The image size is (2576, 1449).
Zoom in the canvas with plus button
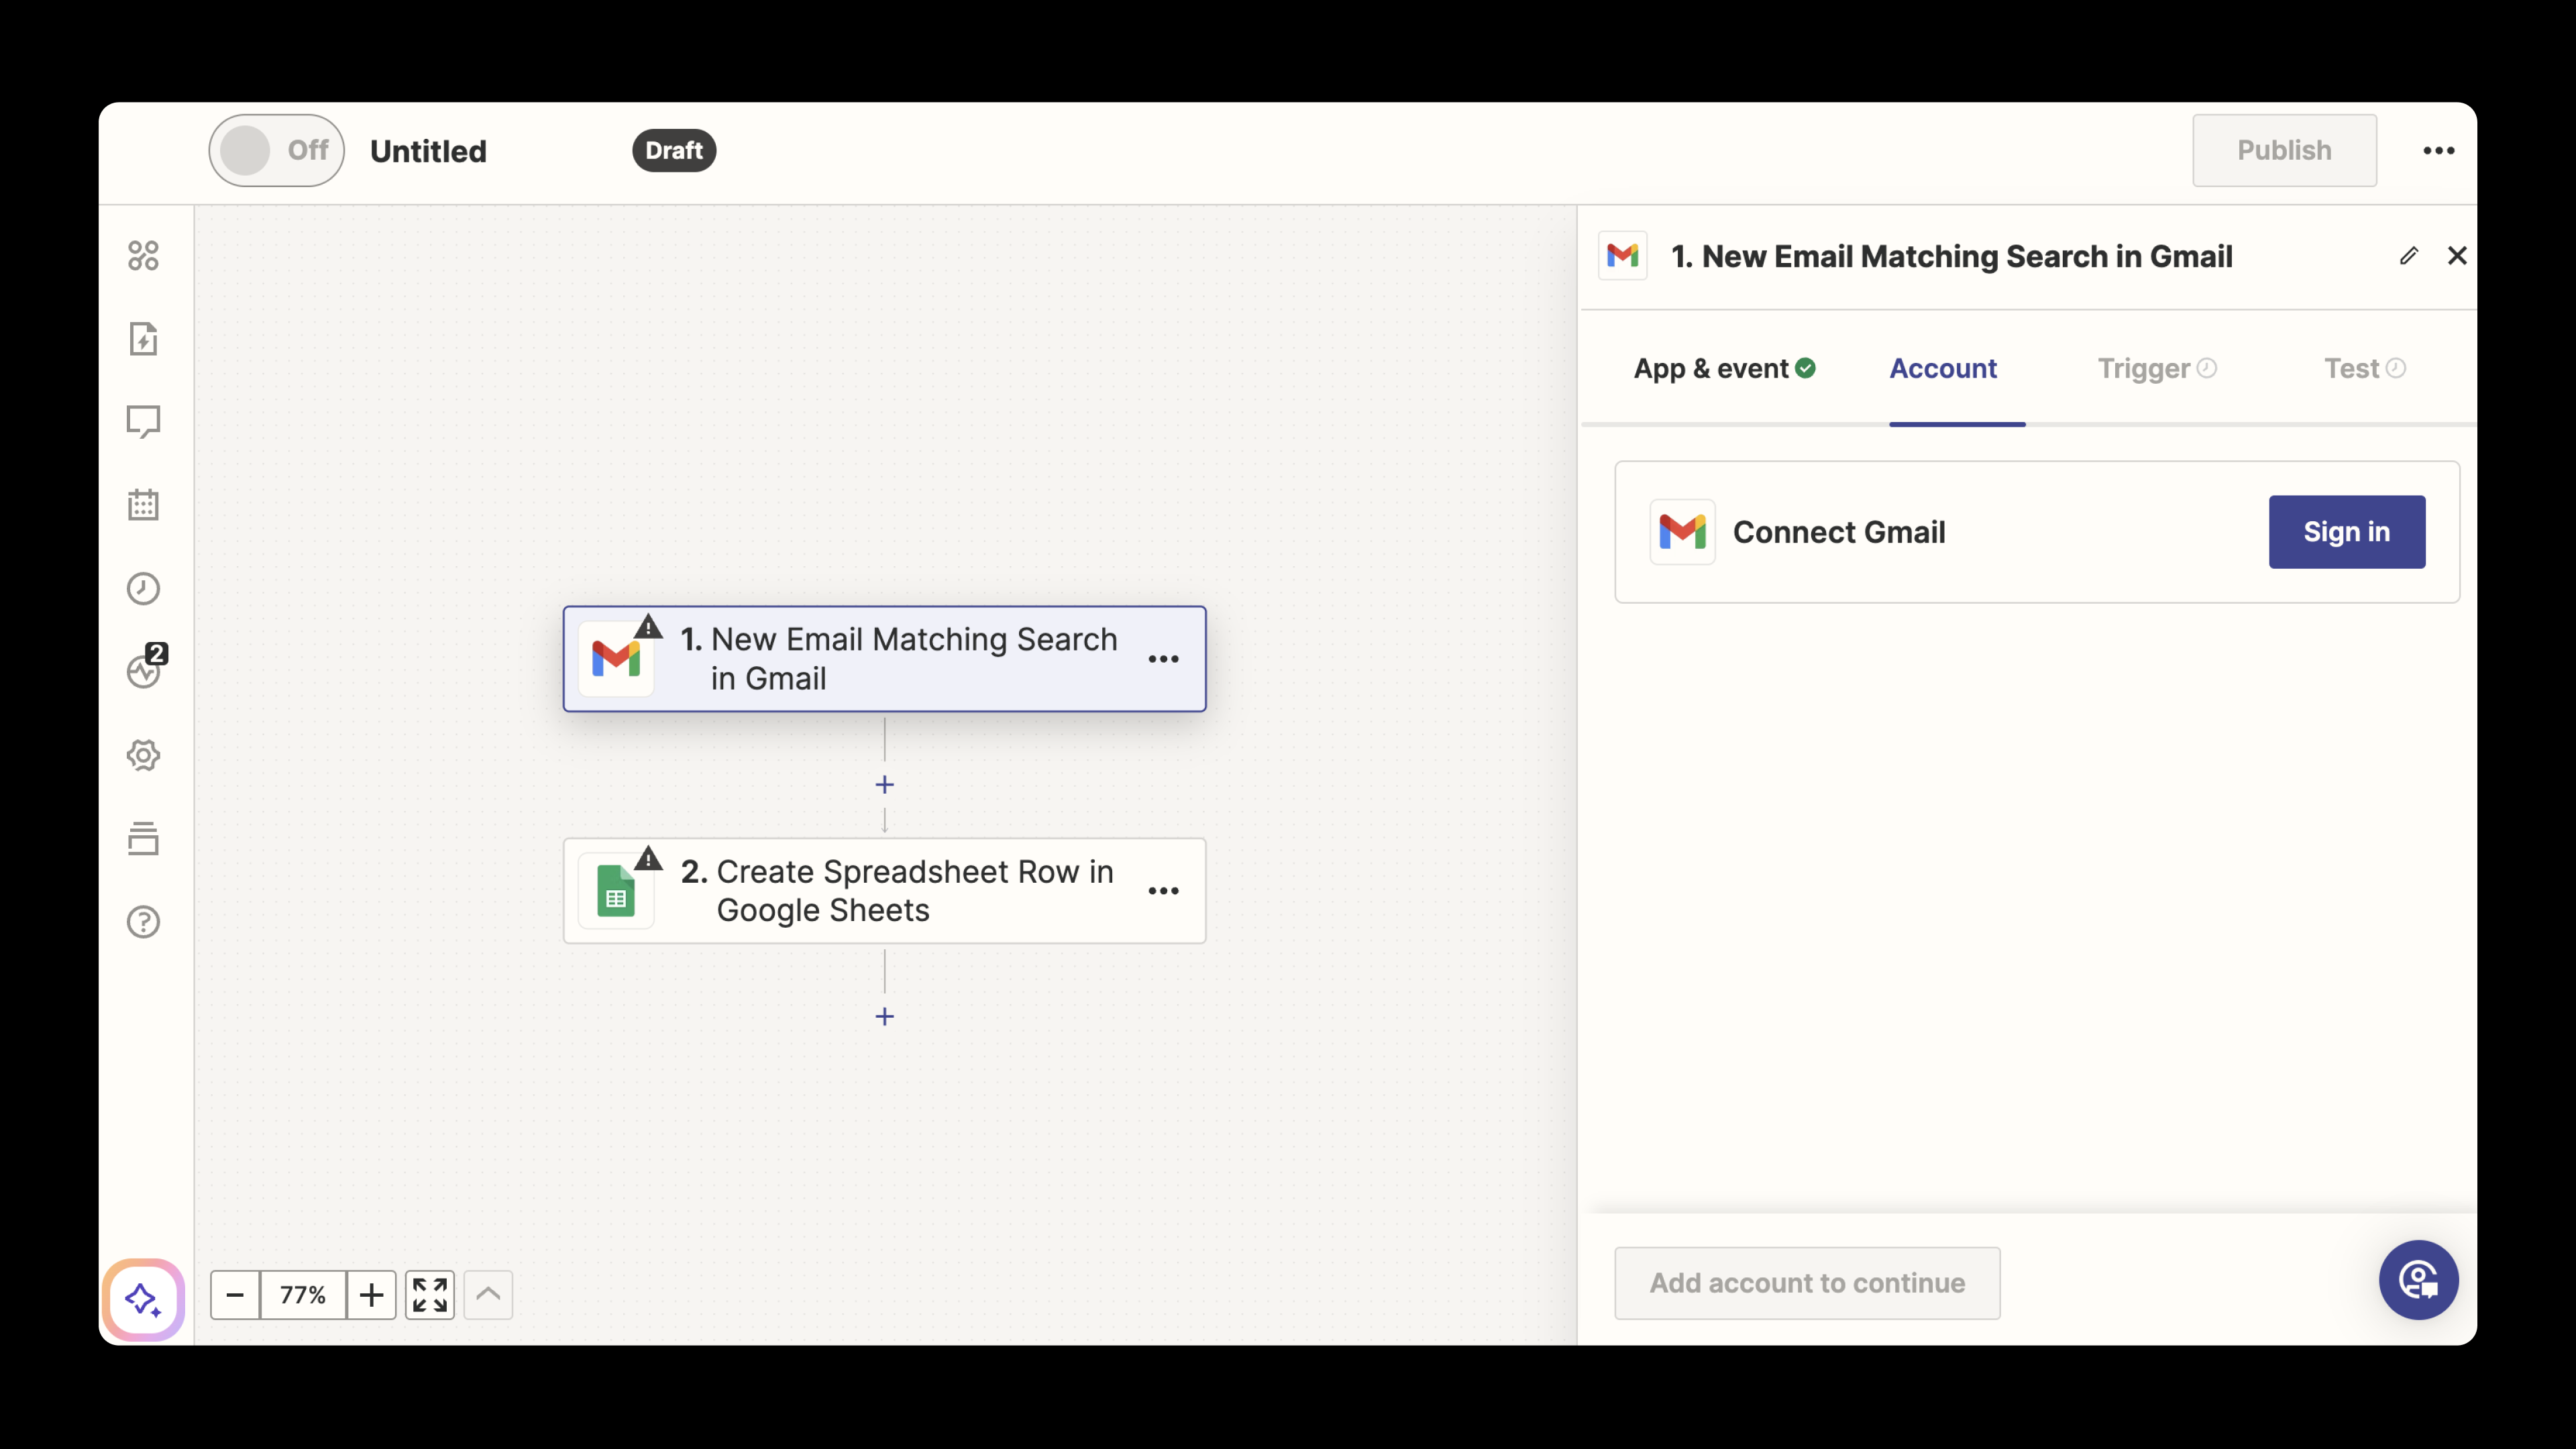(x=371, y=1295)
